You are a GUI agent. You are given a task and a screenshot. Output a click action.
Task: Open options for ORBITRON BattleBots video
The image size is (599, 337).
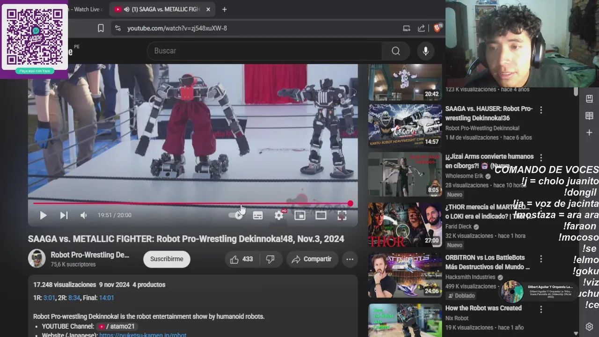(541, 259)
